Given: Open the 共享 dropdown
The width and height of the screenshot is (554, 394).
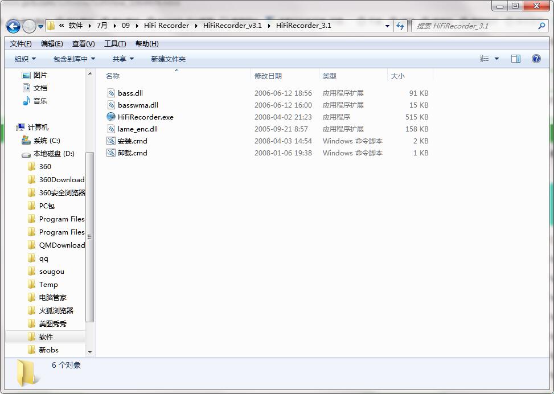Looking at the screenshot, I should tap(123, 59).
